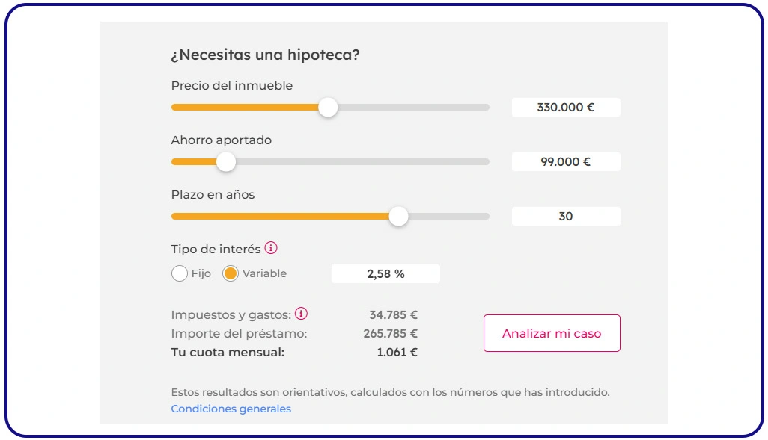Edit the 2,58 % interest rate field
Image resolution: width=768 pixels, height=440 pixels.
(x=385, y=273)
